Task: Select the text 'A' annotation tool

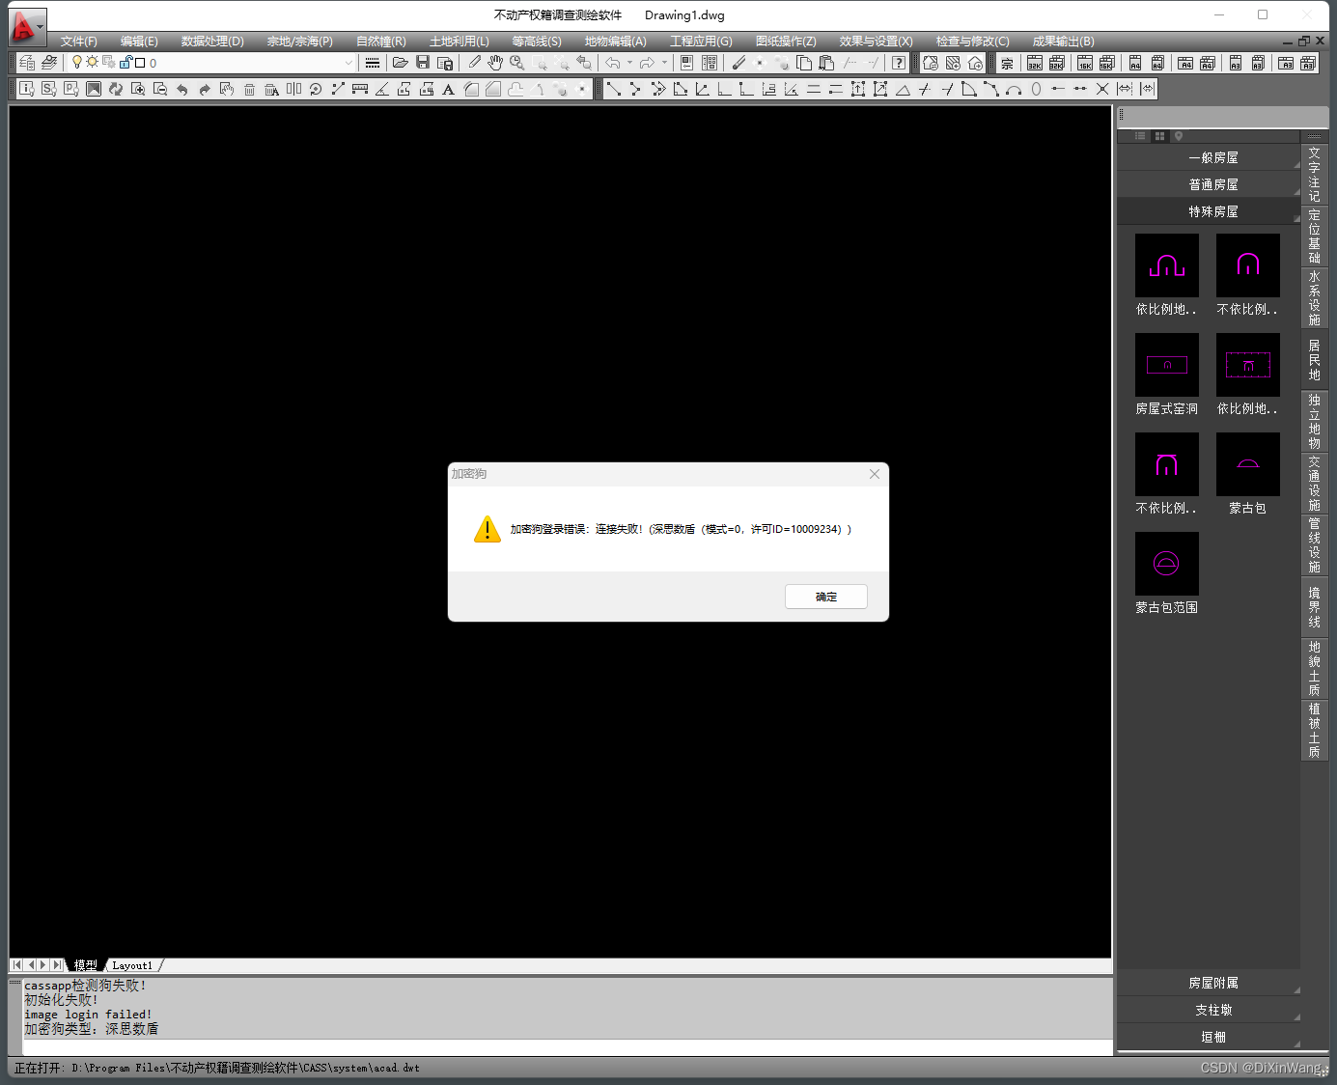Action: (448, 89)
